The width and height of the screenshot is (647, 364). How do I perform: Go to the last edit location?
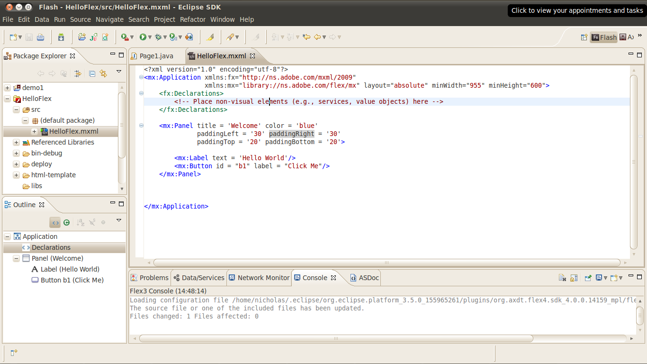306,37
